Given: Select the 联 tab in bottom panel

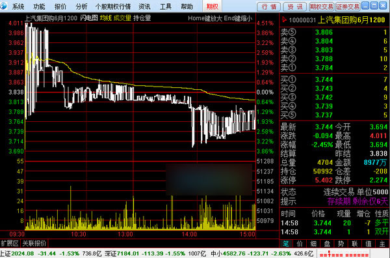Looking at the screenshot, I should click(355, 244).
